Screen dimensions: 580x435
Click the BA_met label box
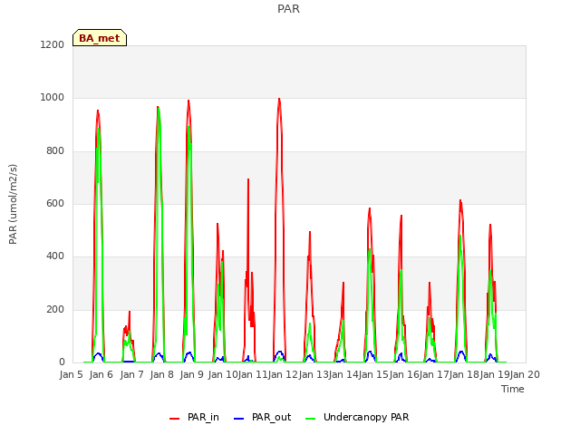point(100,38)
